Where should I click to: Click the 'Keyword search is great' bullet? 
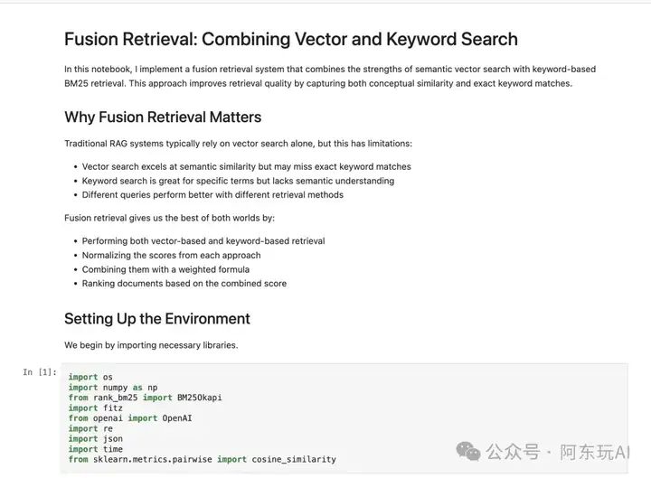pos(238,181)
